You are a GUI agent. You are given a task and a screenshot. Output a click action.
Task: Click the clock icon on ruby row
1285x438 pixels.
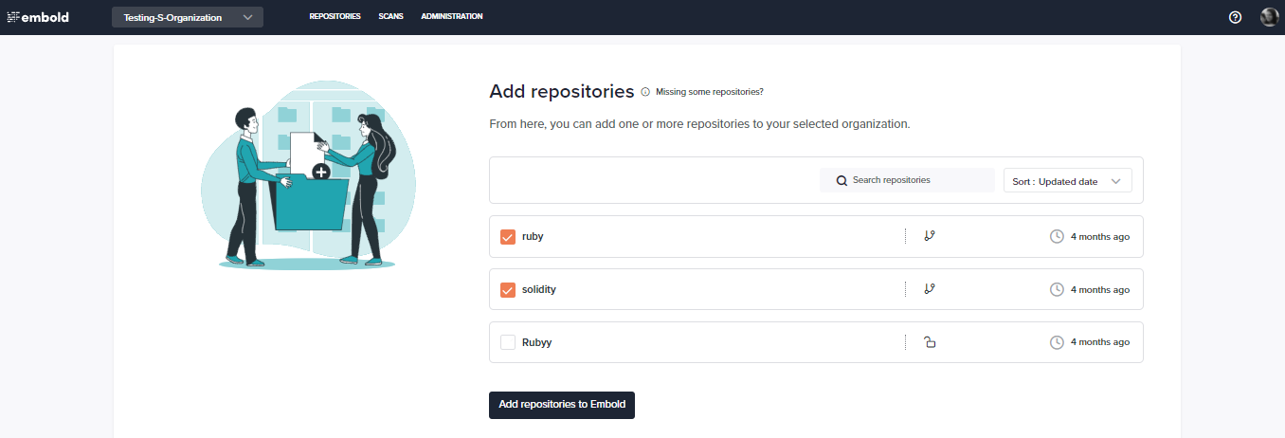tap(1058, 236)
